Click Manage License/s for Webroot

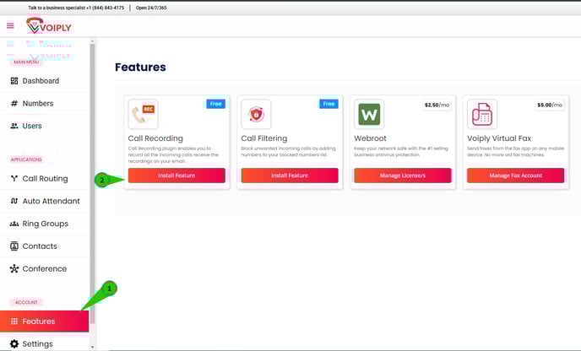tap(403, 175)
